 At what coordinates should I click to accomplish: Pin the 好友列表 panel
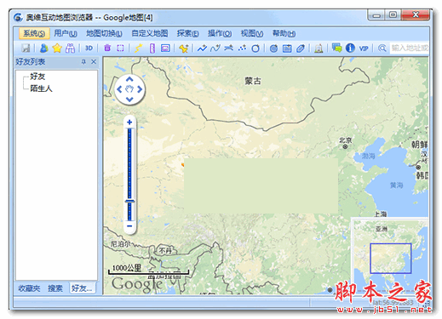pos(83,61)
